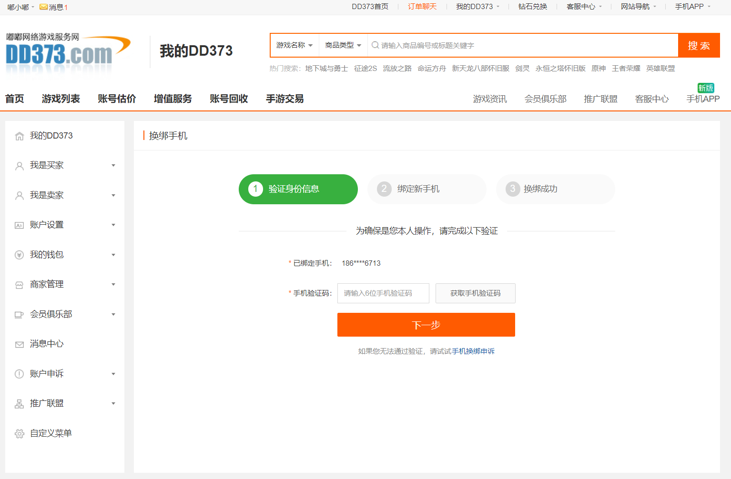Select step 2 绑定新手机
This screenshot has height=479, width=731.
click(427, 189)
